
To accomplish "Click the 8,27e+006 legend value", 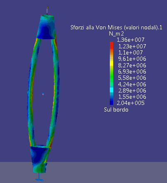I will (132, 65).
